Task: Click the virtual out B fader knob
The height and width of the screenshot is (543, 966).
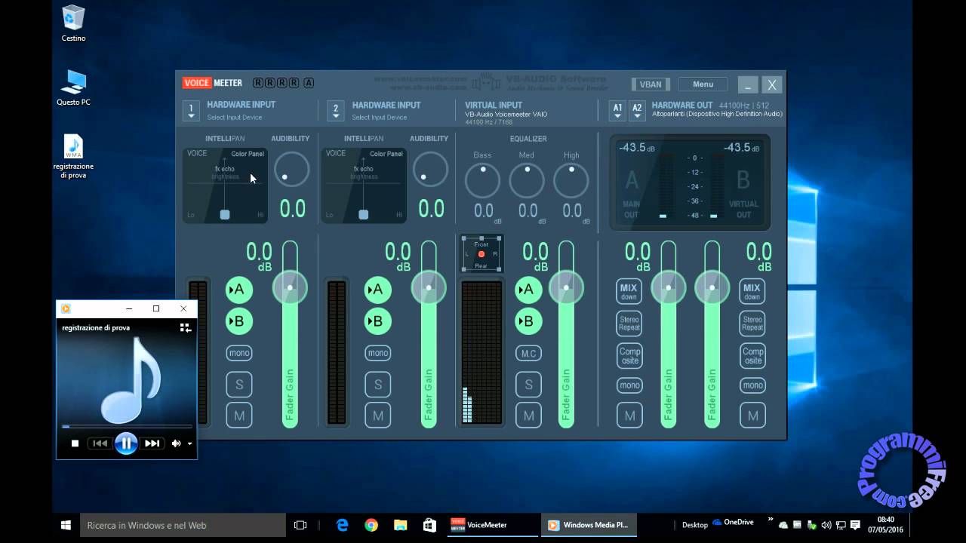Action: (x=712, y=287)
